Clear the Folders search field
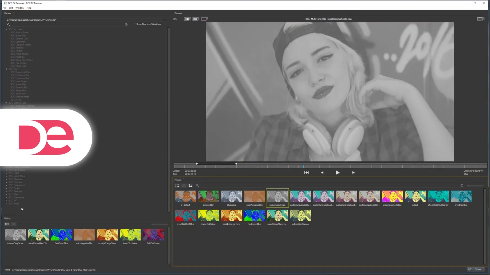 pyautogui.click(x=126, y=24)
